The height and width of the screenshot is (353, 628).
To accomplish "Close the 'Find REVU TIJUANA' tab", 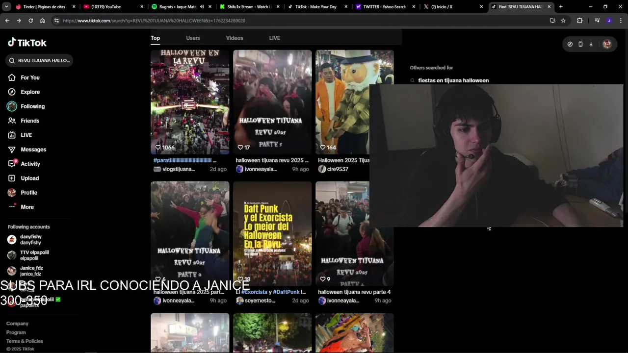I will tap(549, 7).
